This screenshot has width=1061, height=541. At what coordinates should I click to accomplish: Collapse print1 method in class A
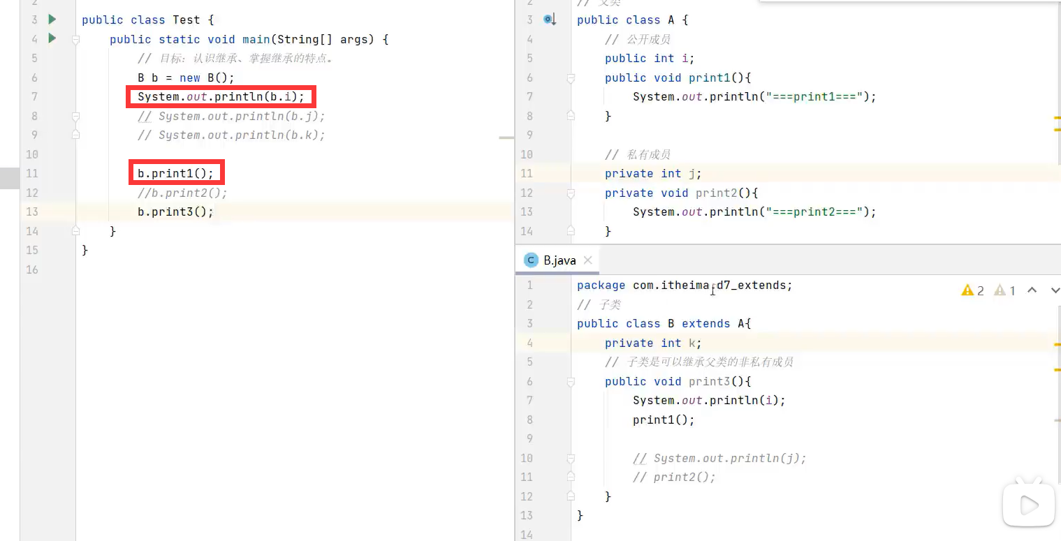pos(571,77)
